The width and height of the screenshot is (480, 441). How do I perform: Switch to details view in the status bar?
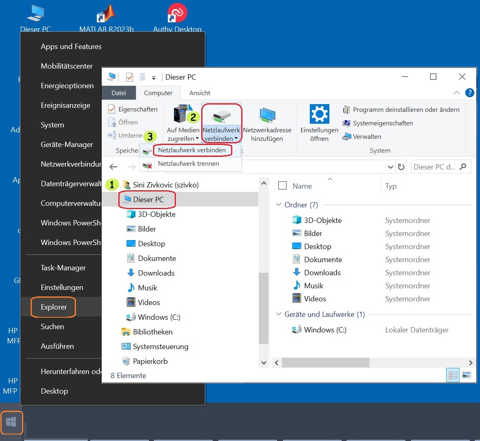coord(453,375)
